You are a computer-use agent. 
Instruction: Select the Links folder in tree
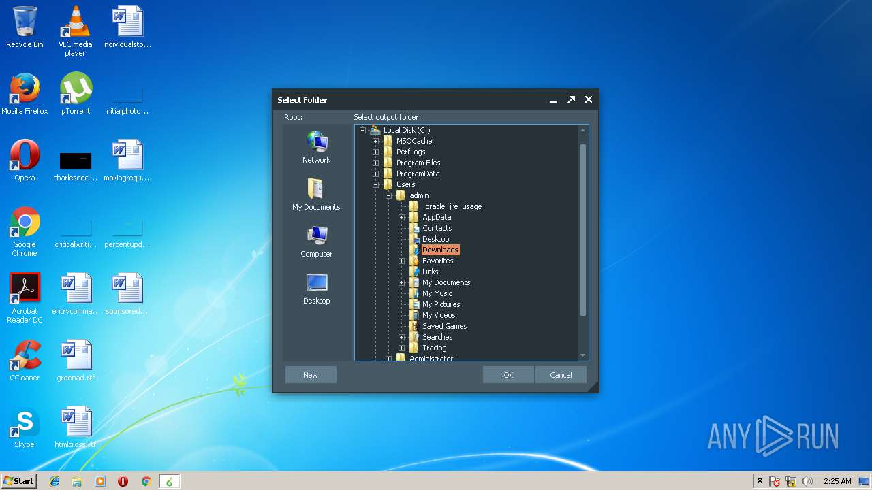[430, 272]
